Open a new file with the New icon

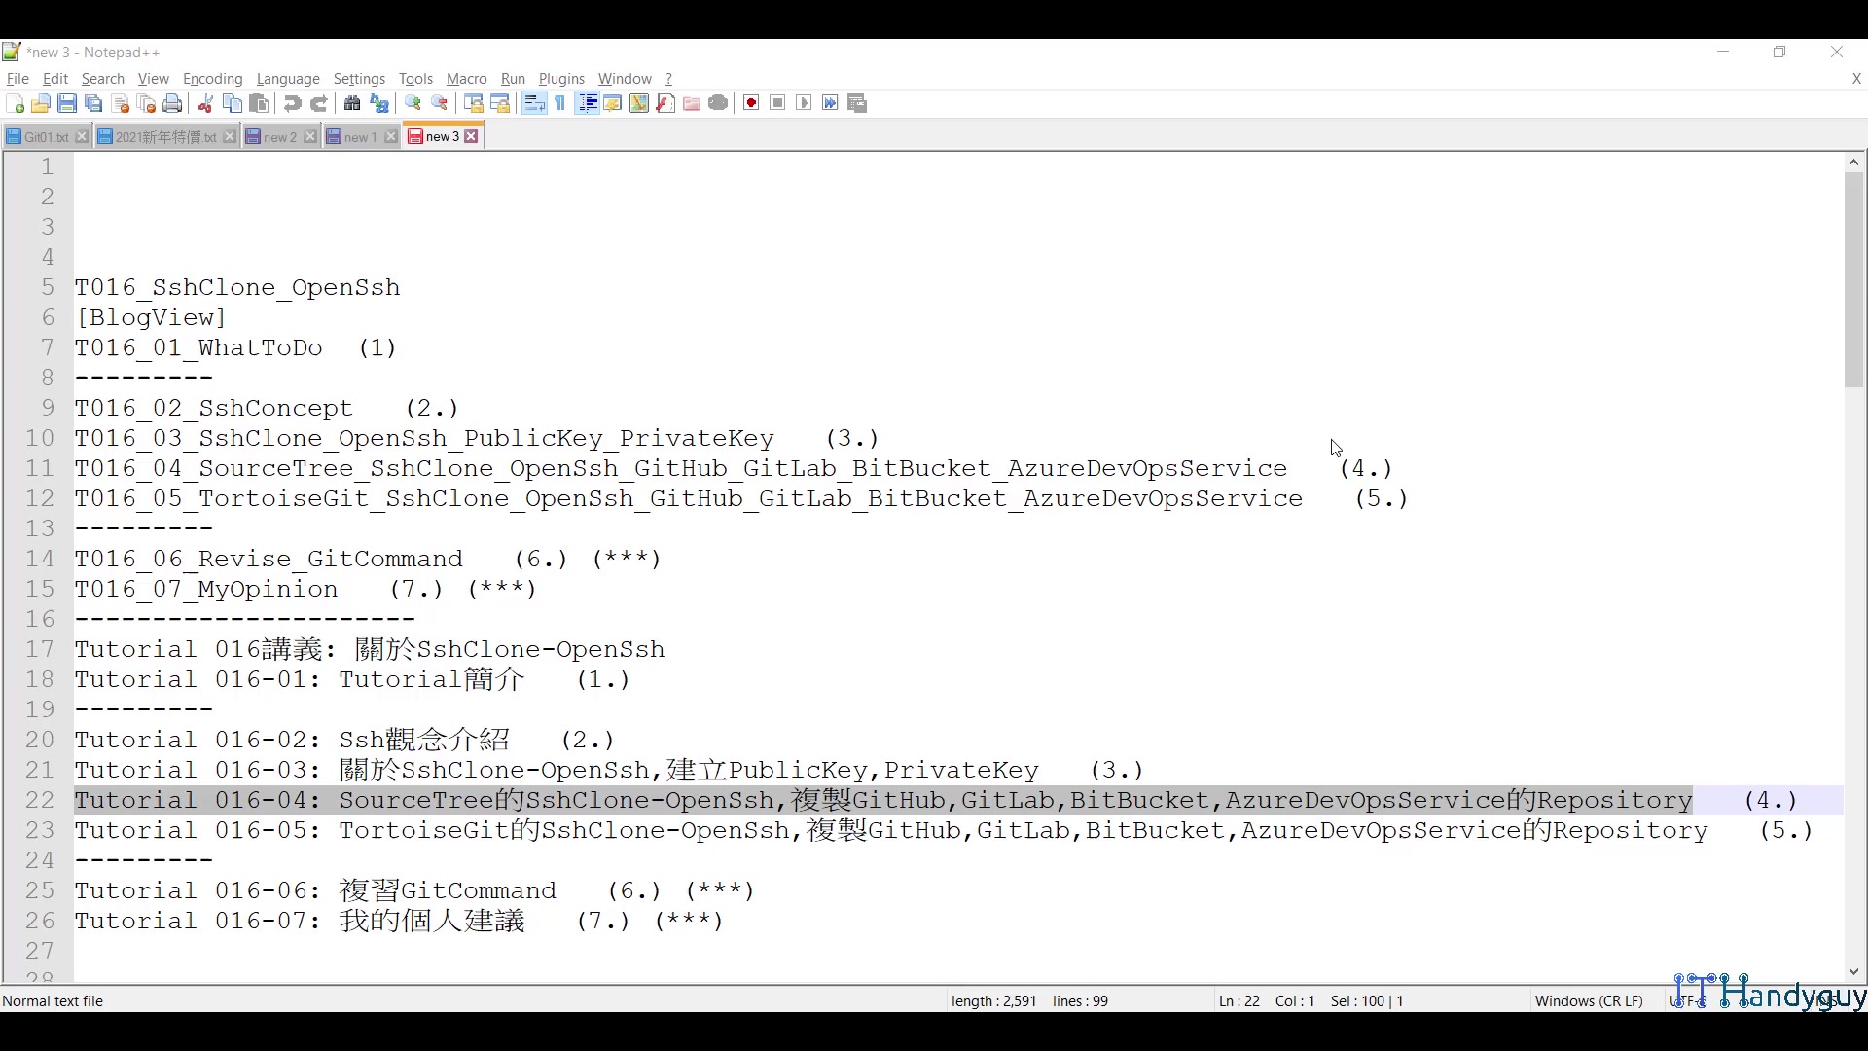tap(15, 103)
